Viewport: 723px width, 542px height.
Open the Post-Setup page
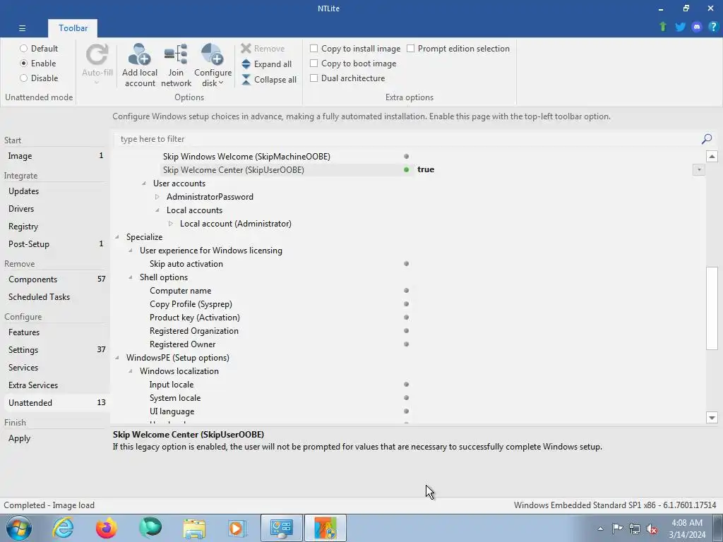click(55, 243)
